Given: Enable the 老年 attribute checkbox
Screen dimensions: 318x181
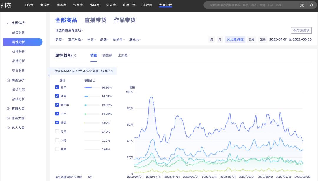Looking at the screenshot, I should pos(57,132).
